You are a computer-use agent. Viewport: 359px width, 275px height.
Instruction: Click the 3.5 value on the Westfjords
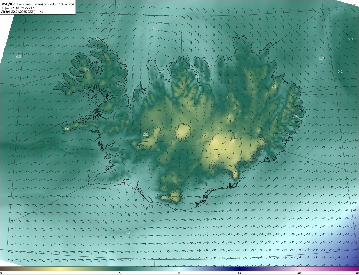[x=86, y=70]
